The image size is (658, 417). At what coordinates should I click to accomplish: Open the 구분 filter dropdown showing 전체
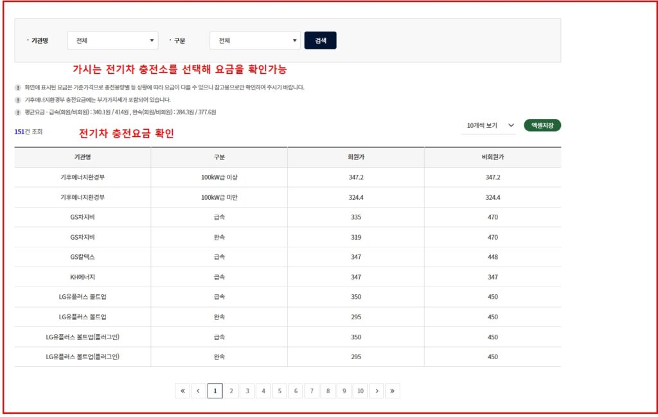(254, 40)
